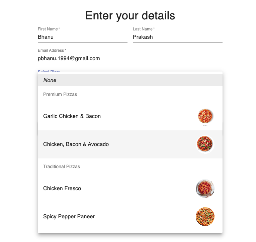The width and height of the screenshot is (256, 242).
Task: Select Chicken Fresco option text
Action: (x=62, y=189)
